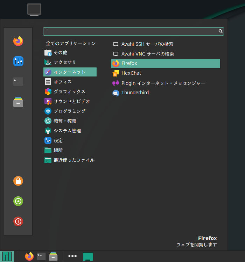This screenshot has width=245, height=262.
Task: Click the サウンドとビデオ media icon
Action: (48, 101)
